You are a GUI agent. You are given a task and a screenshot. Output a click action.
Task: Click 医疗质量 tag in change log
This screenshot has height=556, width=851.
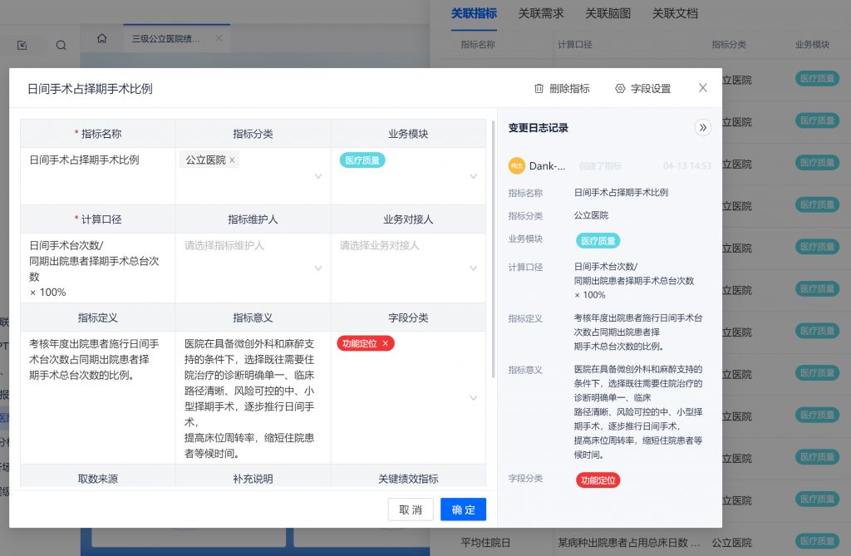point(598,240)
